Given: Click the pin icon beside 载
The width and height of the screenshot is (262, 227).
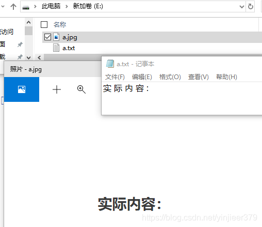Looking at the screenshot, I should click(20, 57).
